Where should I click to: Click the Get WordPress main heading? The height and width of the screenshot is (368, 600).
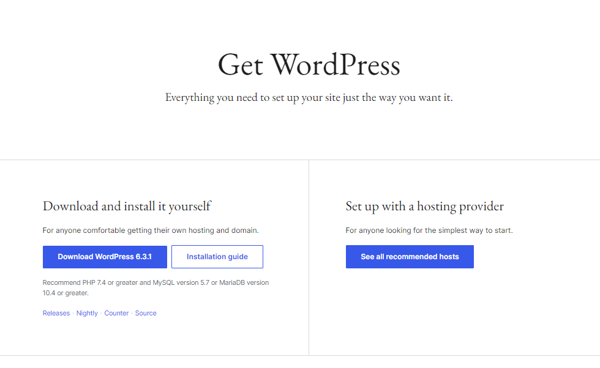click(309, 65)
